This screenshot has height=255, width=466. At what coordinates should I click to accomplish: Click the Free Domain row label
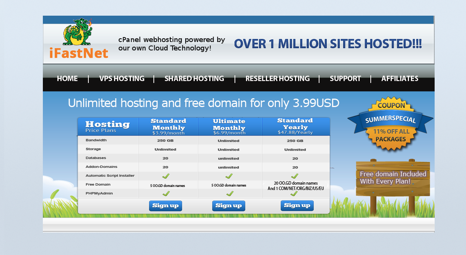tap(98, 184)
